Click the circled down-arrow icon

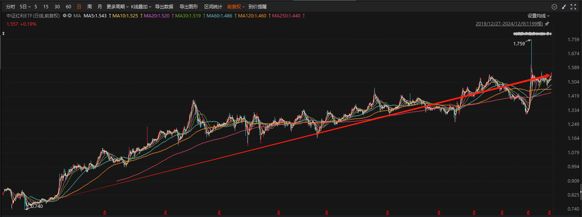554,7
